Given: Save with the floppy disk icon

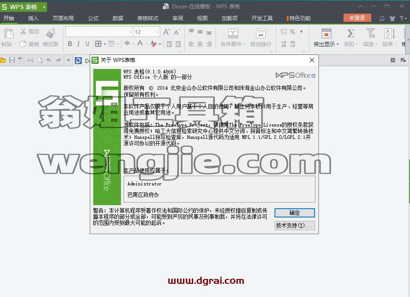Looking at the screenshot, I should (x=12, y=60).
